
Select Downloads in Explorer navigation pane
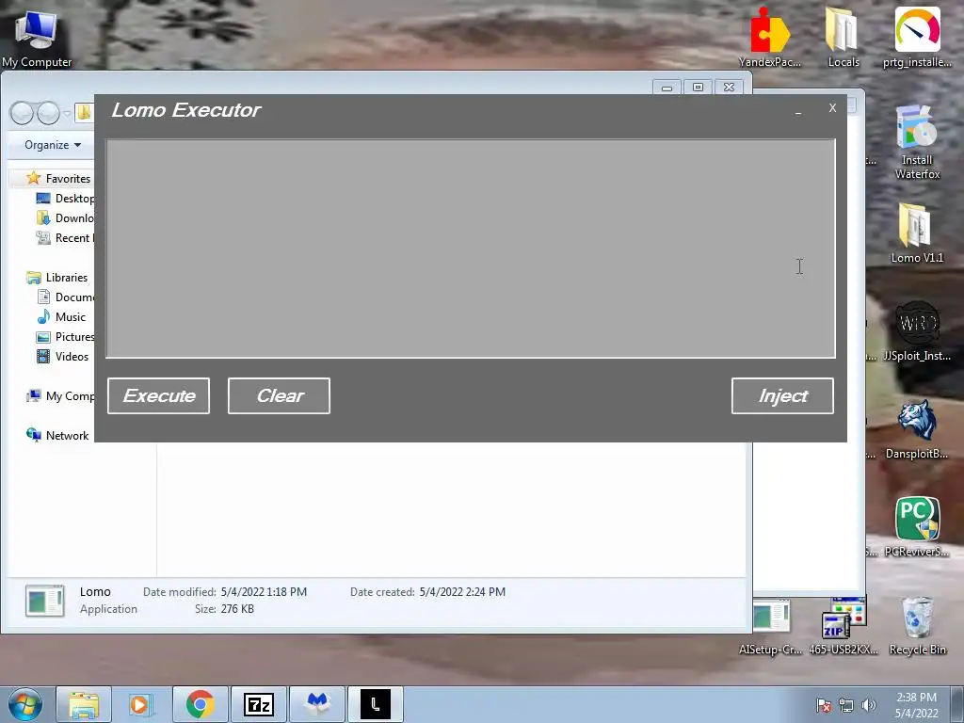[x=65, y=217]
